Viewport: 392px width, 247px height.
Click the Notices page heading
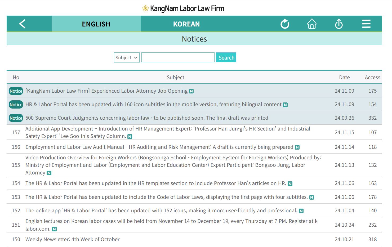(194, 39)
